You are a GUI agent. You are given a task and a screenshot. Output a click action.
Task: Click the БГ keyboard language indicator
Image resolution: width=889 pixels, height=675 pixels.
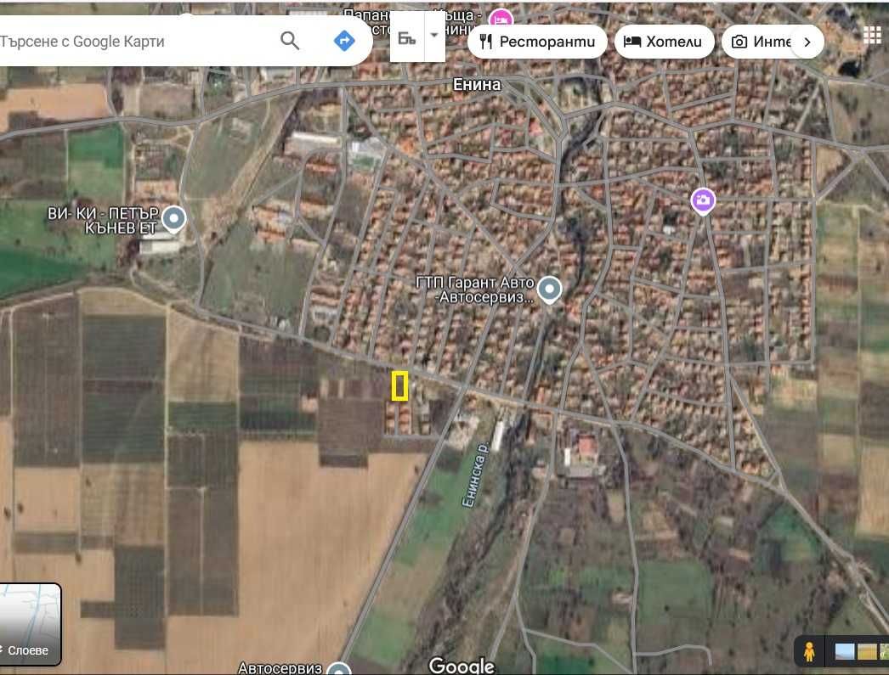(x=406, y=37)
